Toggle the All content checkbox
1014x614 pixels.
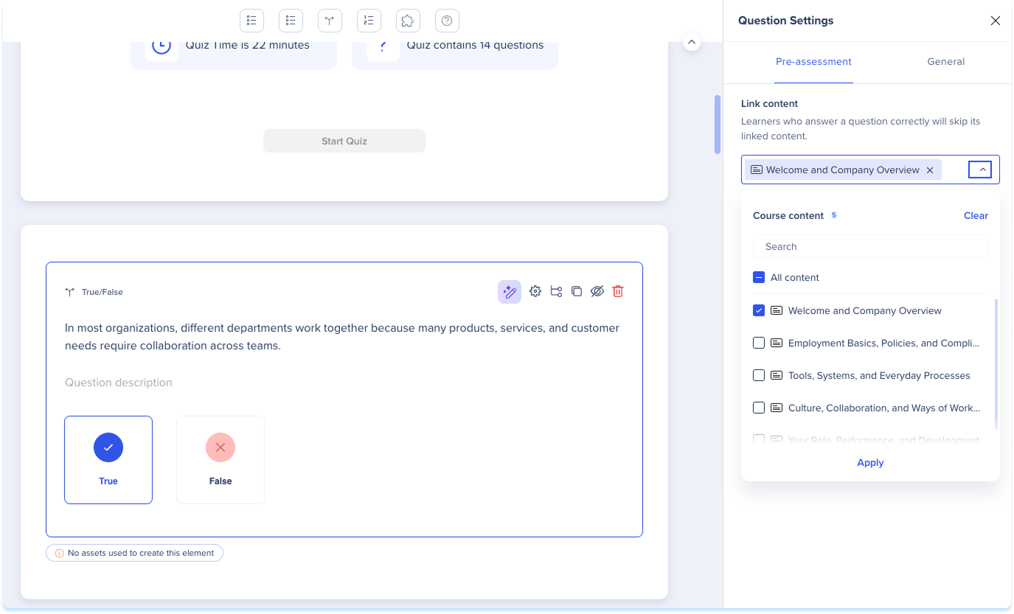point(759,278)
